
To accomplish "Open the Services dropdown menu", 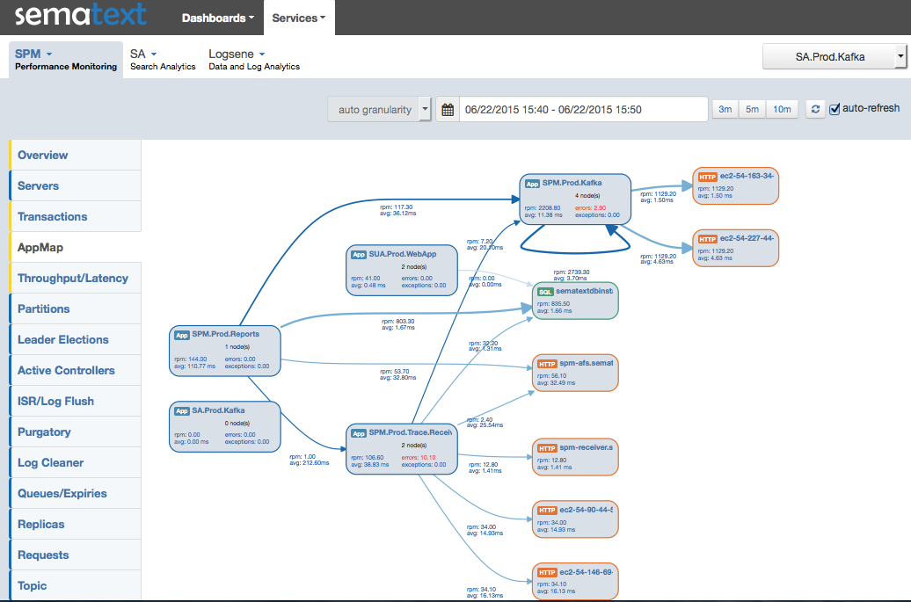I will [299, 18].
